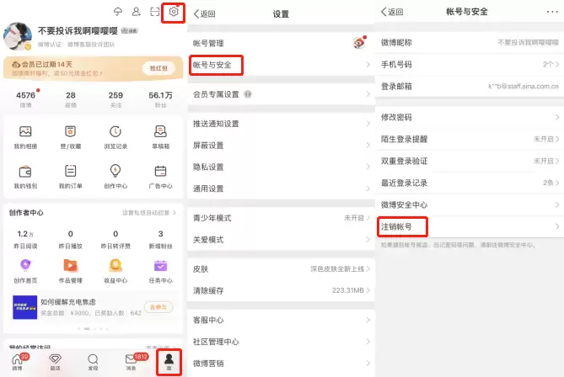Open 帐号与安全 settings entry
Image resolution: width=564 pixels, height=377 pixels.
[281, 65]
